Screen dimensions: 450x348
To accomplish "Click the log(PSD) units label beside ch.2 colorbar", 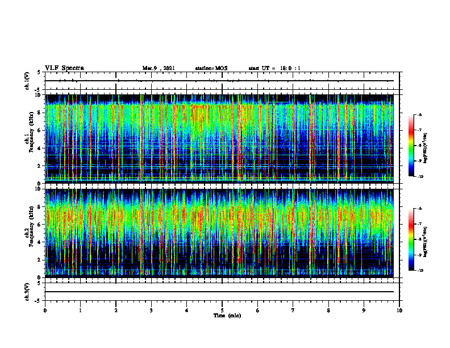I will [426, 242].
